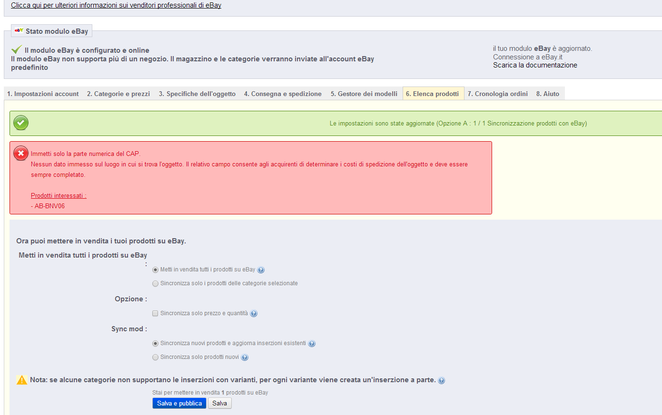Go to '3. Specifiche dell'oggetto' tab

[x=197, y=94]
